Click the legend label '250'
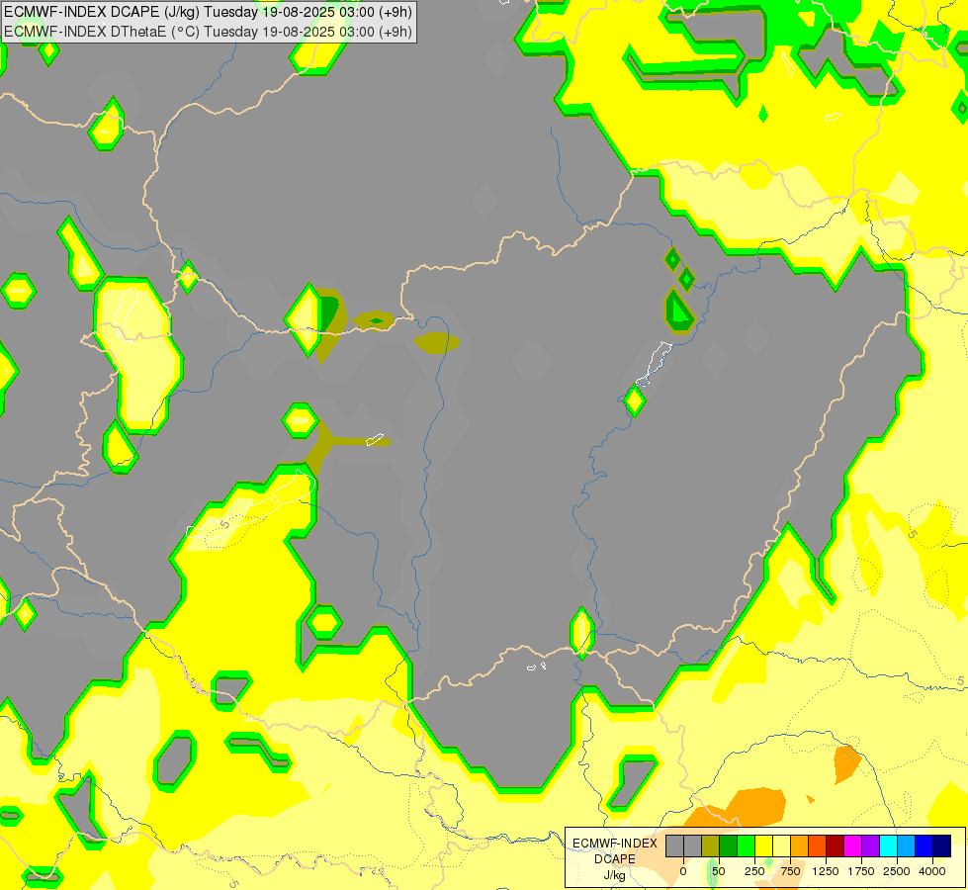Viewport: 968px width, 890px height. (754, 871)
